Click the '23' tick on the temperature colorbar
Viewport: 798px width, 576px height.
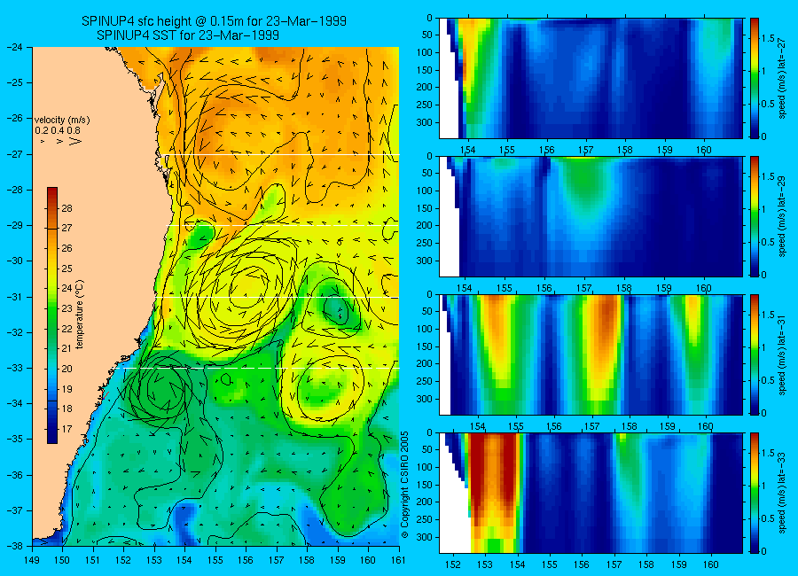point(67,308)
